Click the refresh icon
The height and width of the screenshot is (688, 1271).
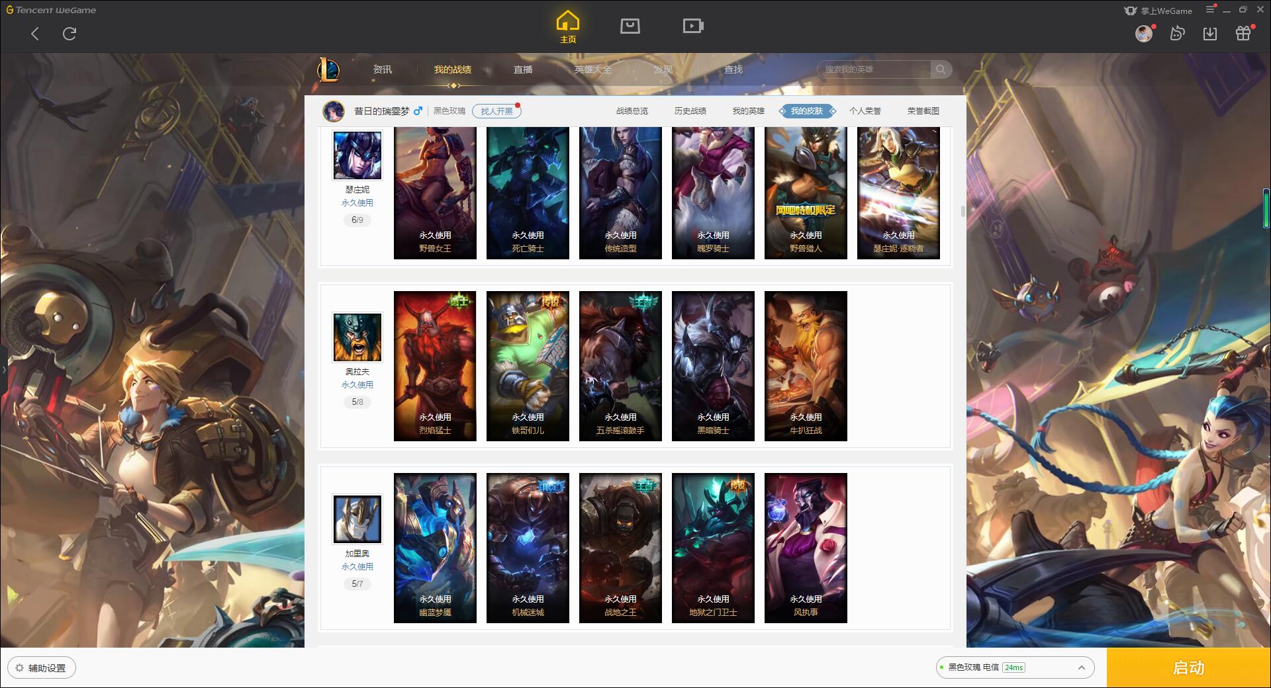[x=70, y=34]
